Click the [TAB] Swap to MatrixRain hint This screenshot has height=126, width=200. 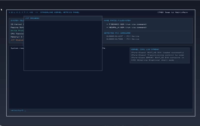pyautogui.click(x=172, y=12)
